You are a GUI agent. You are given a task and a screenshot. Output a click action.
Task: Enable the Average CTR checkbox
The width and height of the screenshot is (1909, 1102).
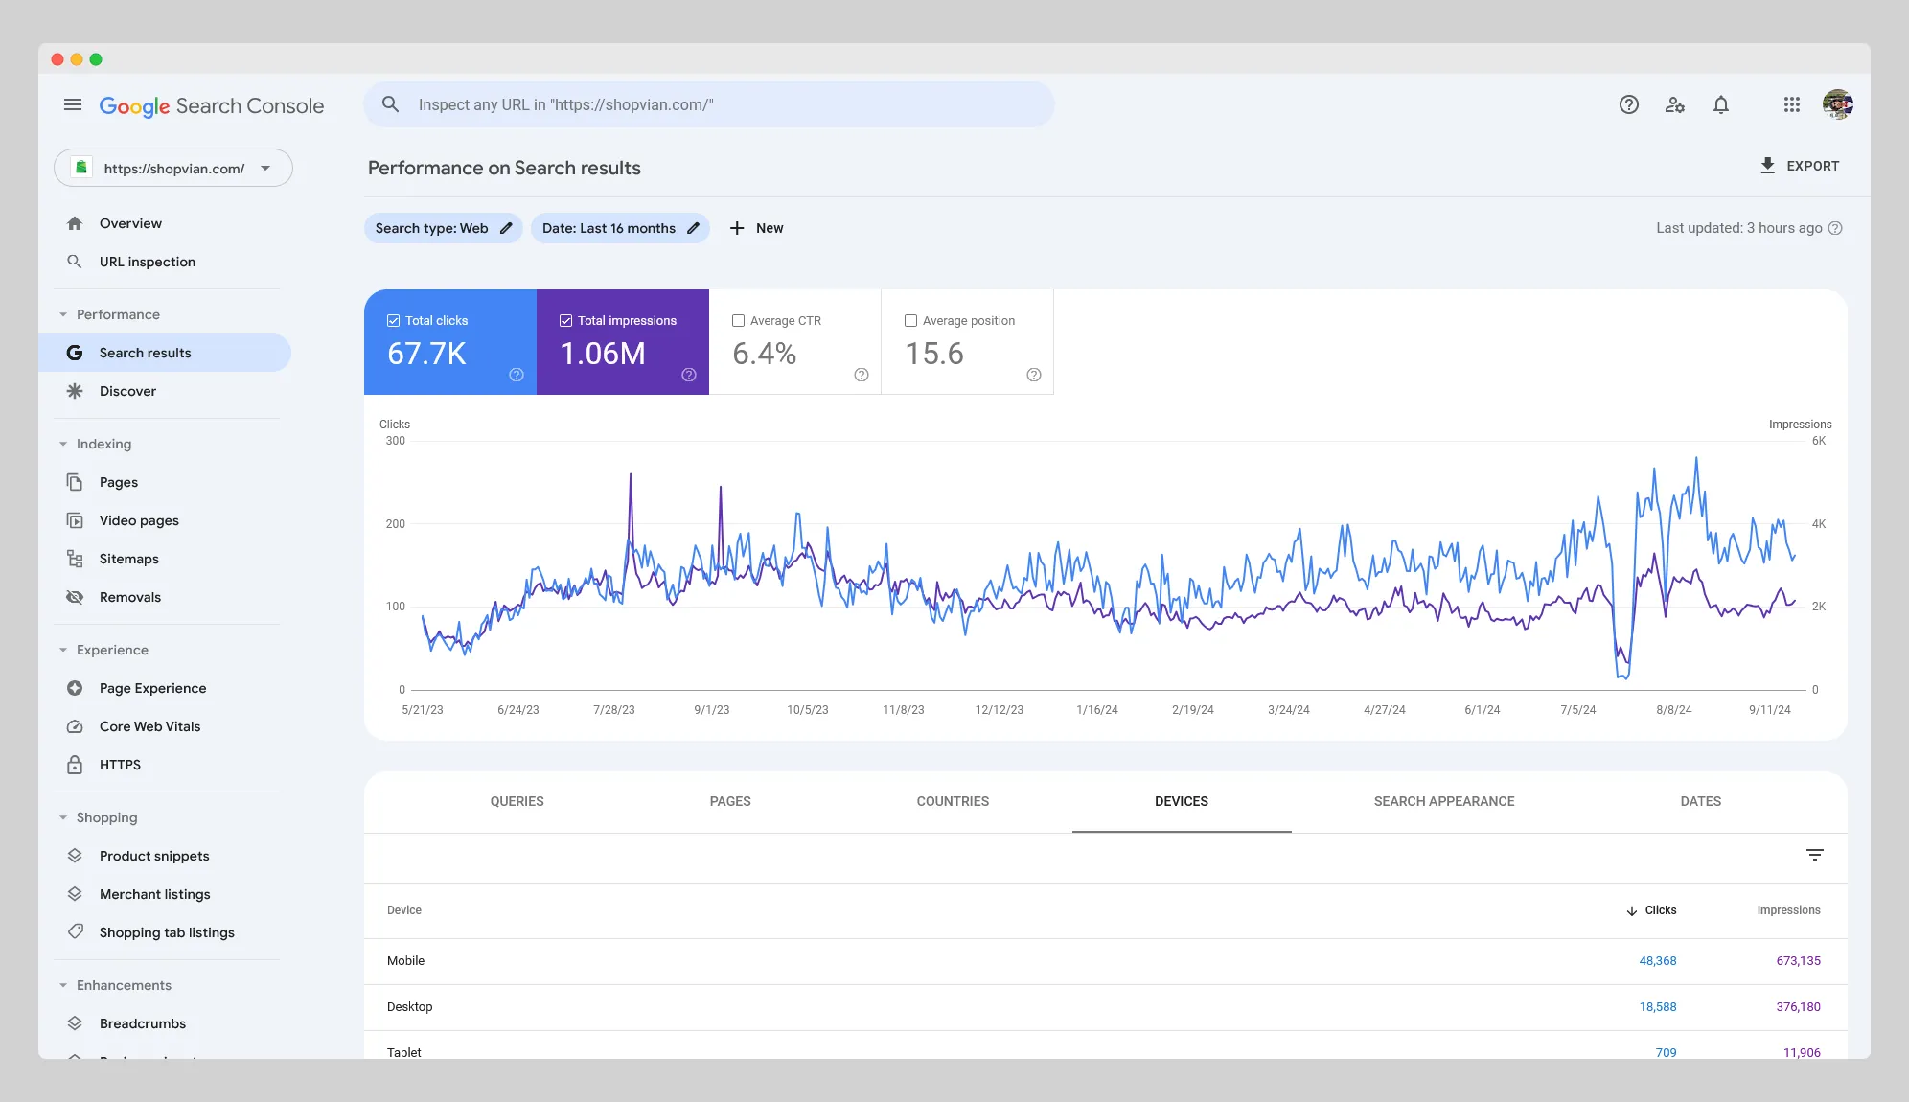coord(738,320)
